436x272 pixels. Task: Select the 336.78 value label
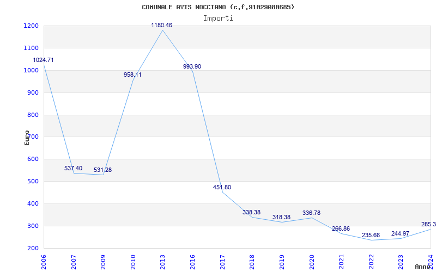tap(311, 213)
